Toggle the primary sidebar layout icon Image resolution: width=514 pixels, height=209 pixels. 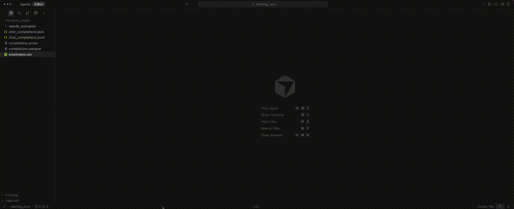coord(490,4)
